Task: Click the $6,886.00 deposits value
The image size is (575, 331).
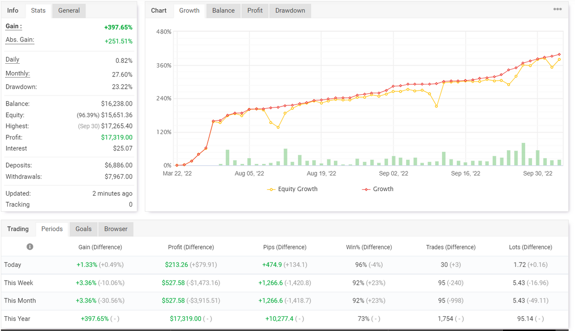Action: pos(119,165)
